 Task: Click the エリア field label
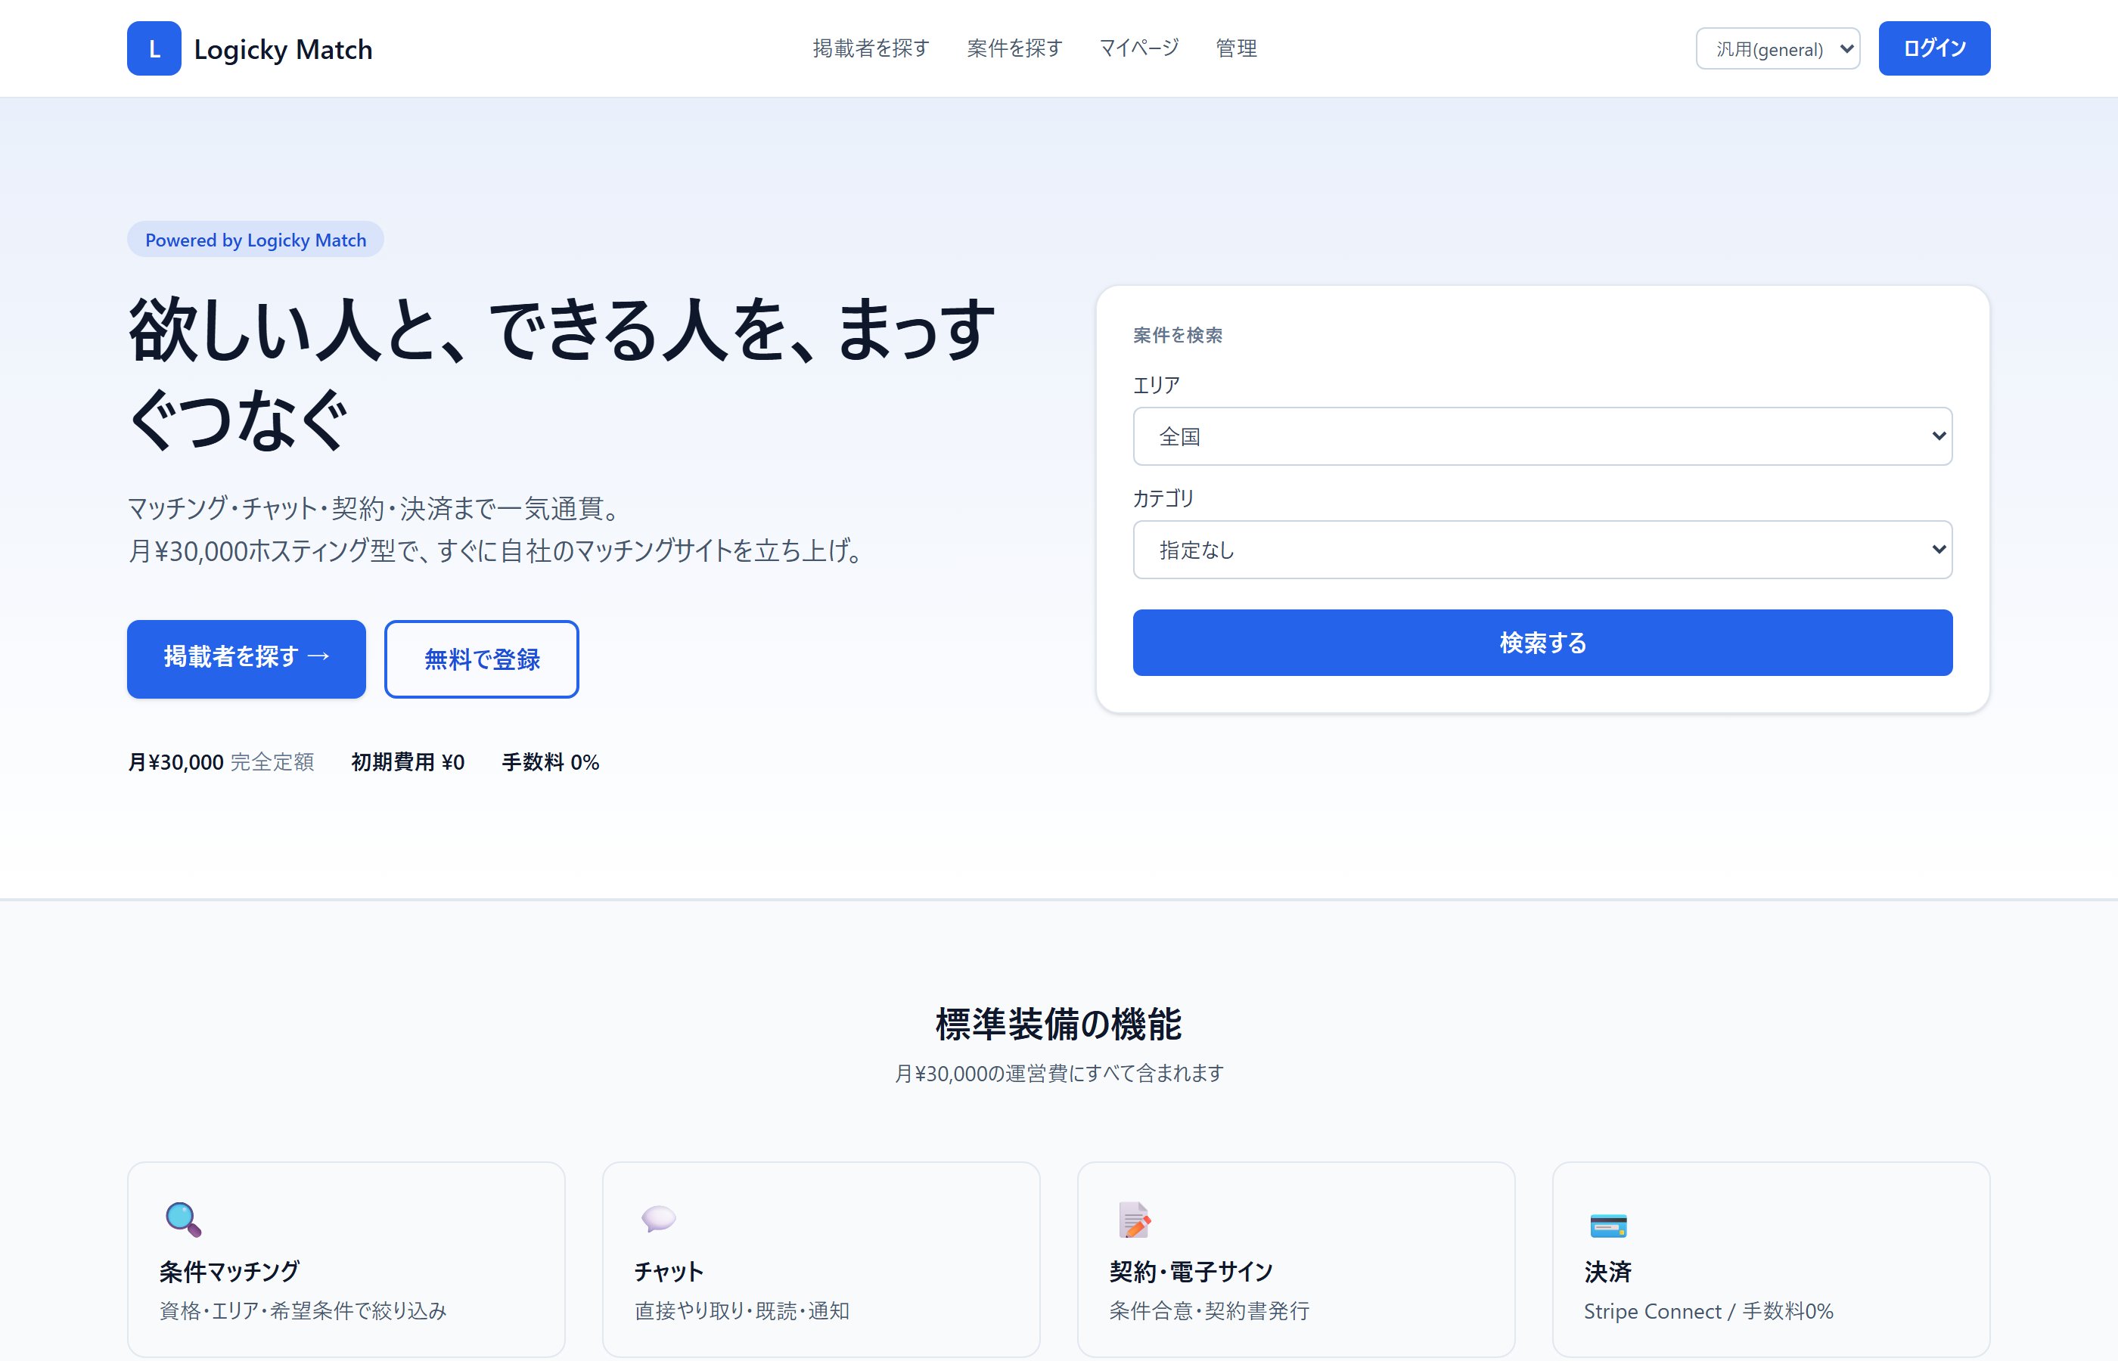[x=1157, y=386]
